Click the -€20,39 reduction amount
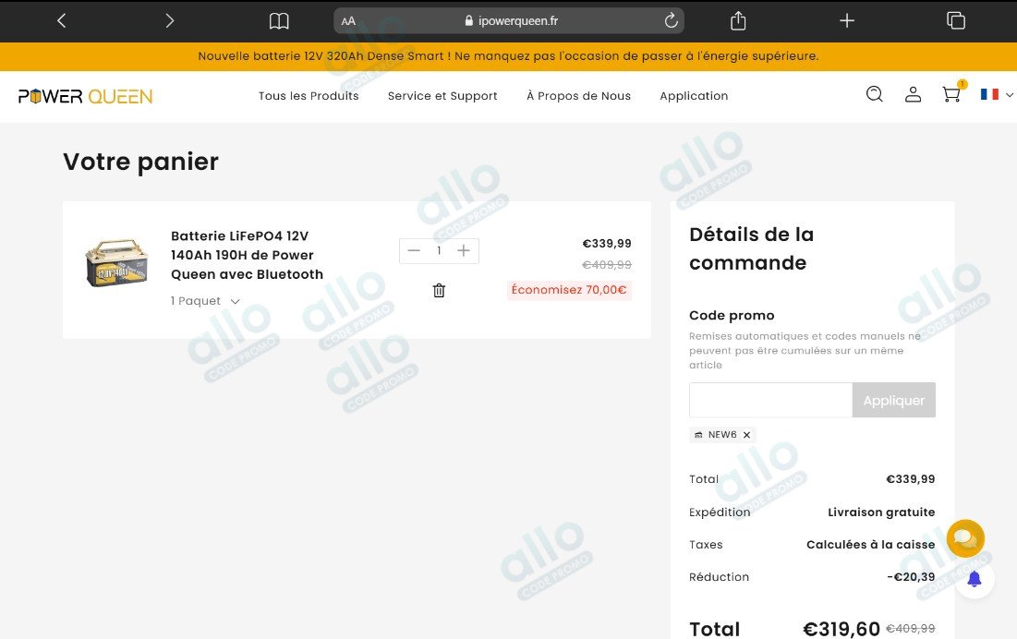Screen dimensions: 1017x639 pos(911,577)
